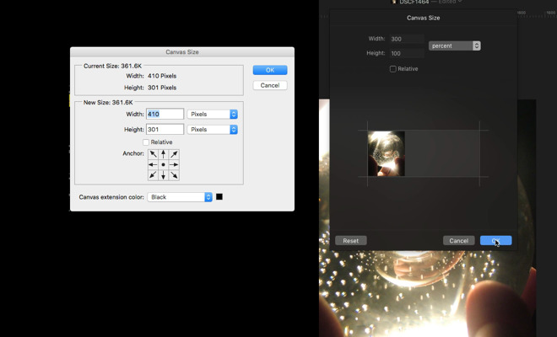Open Height units Pixels dropdown
Image resolution: width=557 pixels, height=337 pixels.
pos(213,130)
